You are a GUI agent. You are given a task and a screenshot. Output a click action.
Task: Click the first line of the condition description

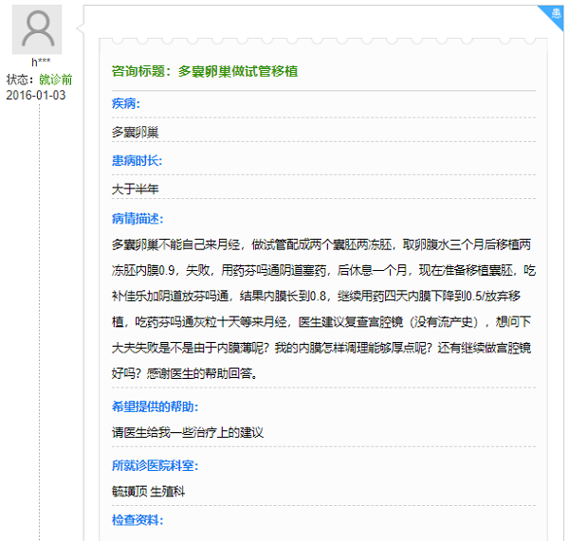pos(322,243)
